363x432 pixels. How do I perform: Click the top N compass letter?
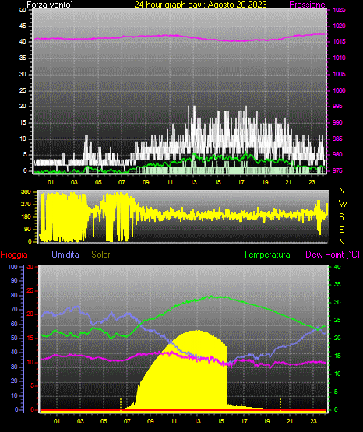tap(342, 191)
